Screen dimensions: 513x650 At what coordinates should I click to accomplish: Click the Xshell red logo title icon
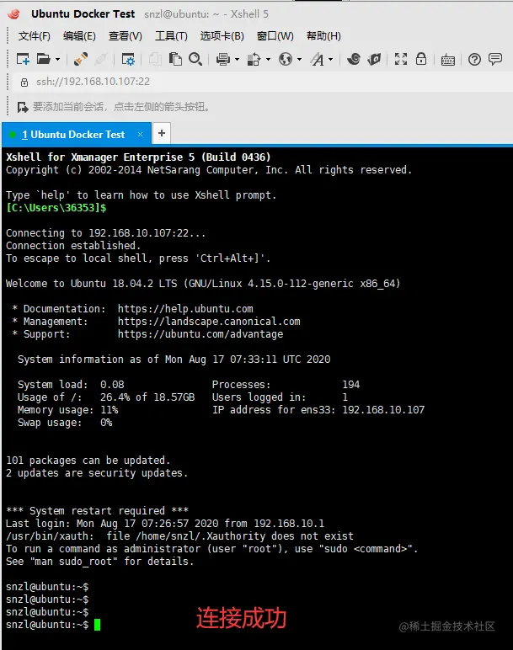(x=14, y=14)
